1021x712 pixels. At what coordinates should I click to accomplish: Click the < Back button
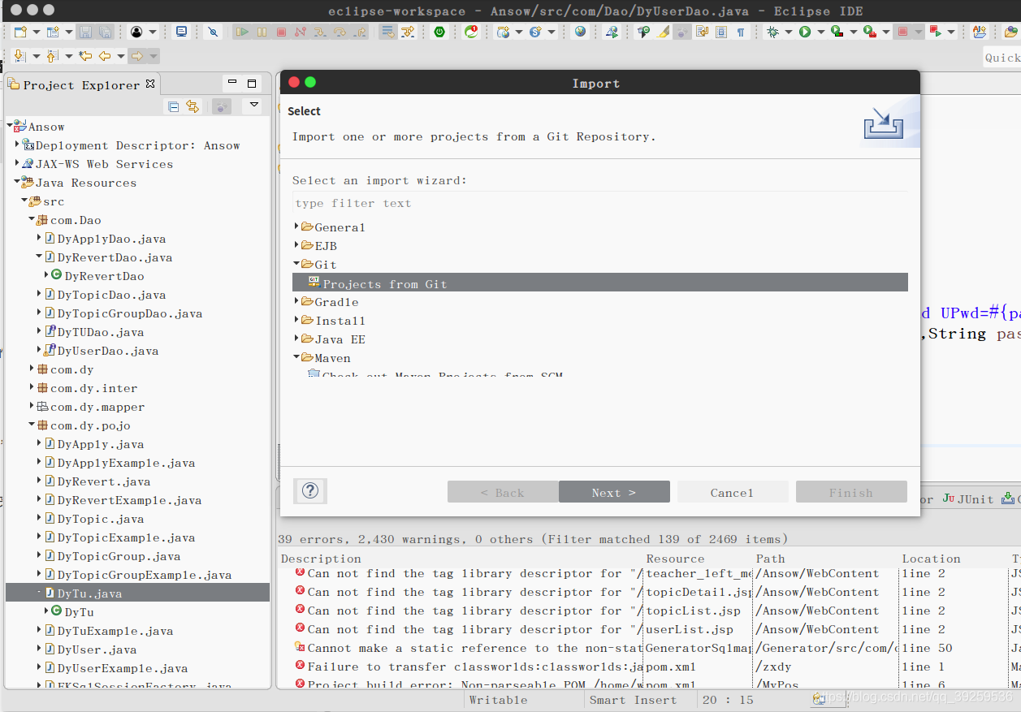coord(503,492)
